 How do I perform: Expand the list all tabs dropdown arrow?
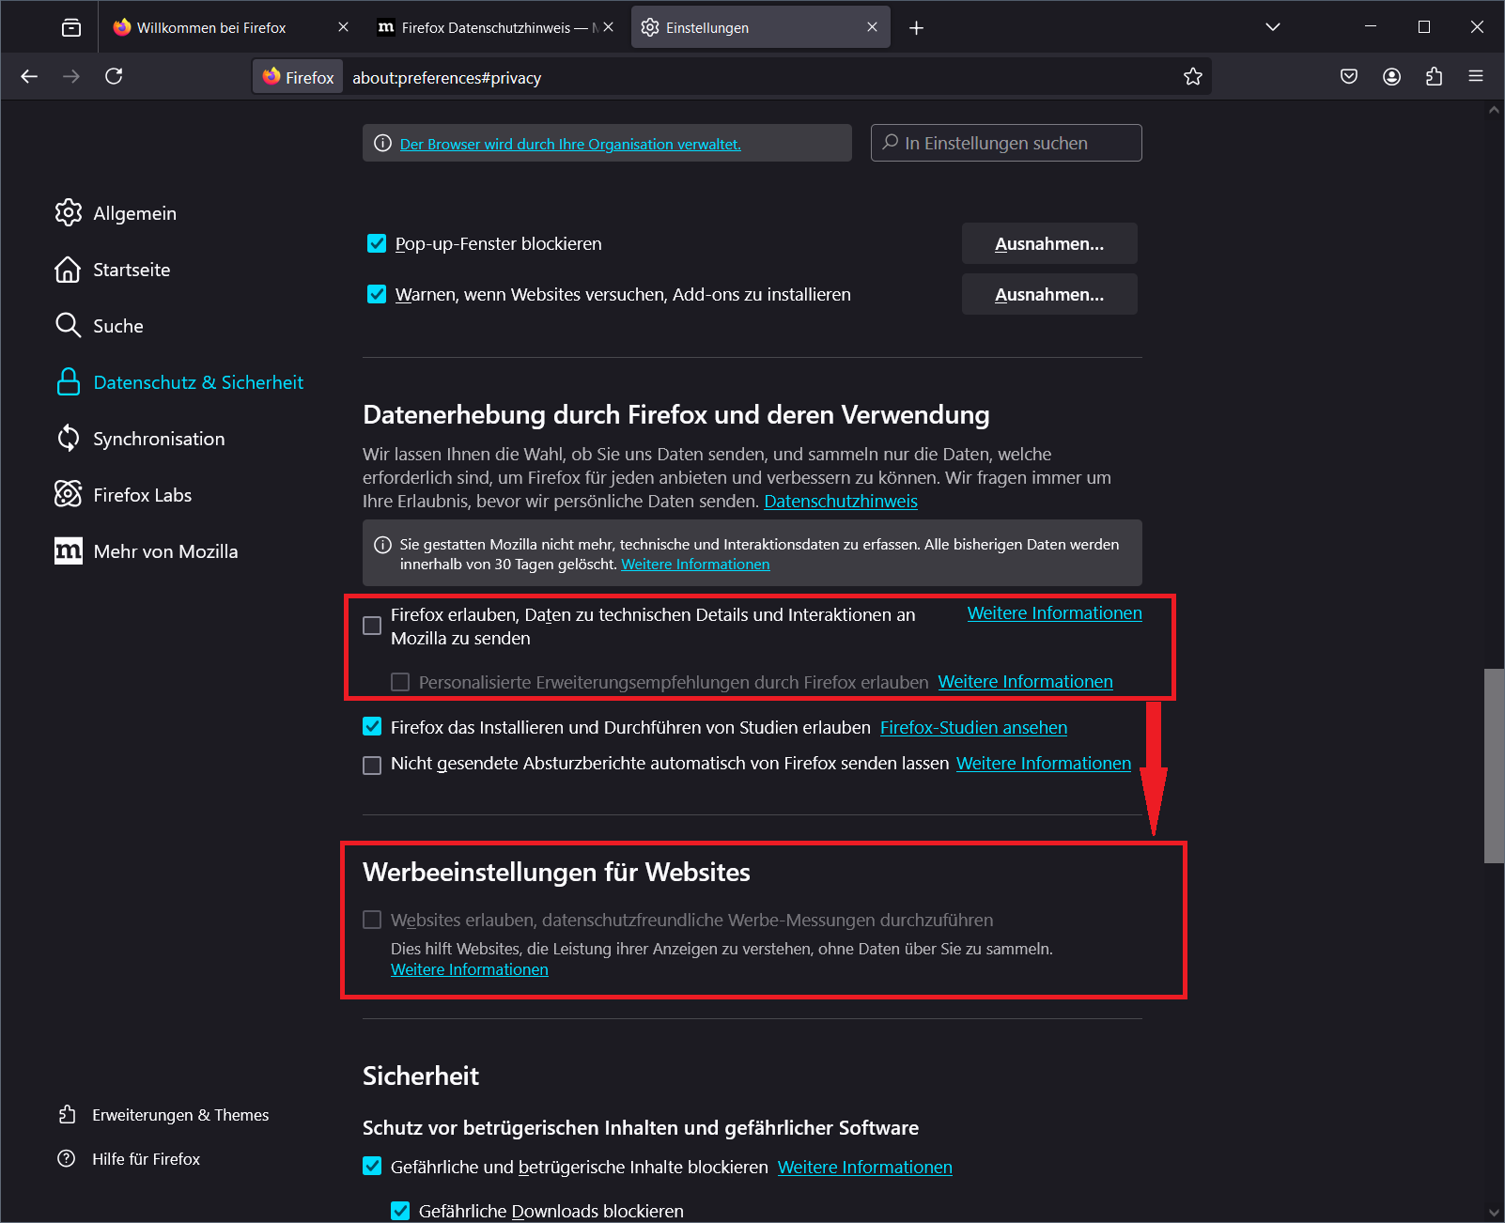coord(1273,27)
